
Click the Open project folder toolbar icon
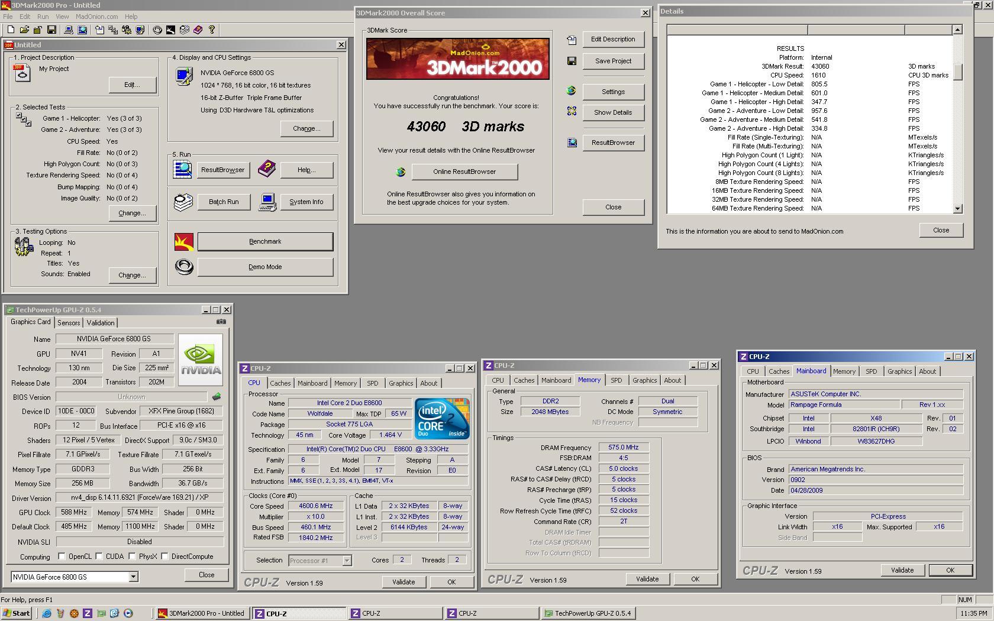click(x=24, y=30)
